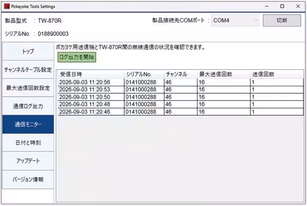Screen dimensions: 307x206
Task: Go to the 通信ログ出力 tab
Action: click(28, 106)
